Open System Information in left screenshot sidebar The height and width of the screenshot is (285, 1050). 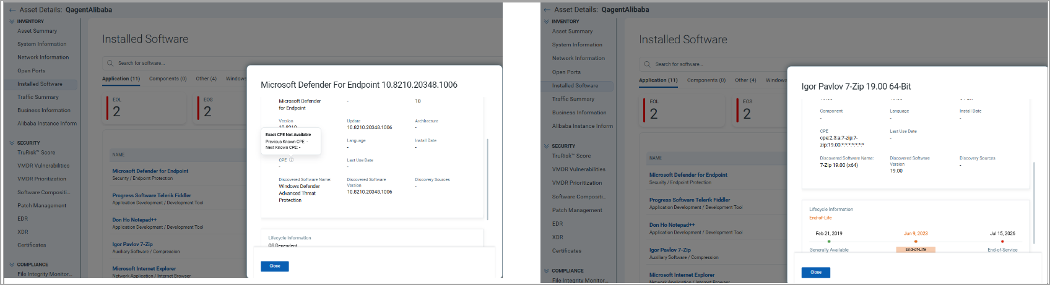pyautogui.click(x=41, y=44)
